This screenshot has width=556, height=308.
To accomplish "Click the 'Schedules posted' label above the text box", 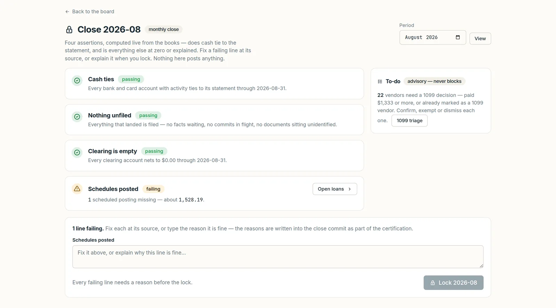I will click(x=93, y=240).
